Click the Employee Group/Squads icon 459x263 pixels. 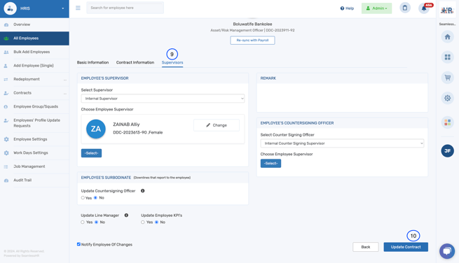6,106
